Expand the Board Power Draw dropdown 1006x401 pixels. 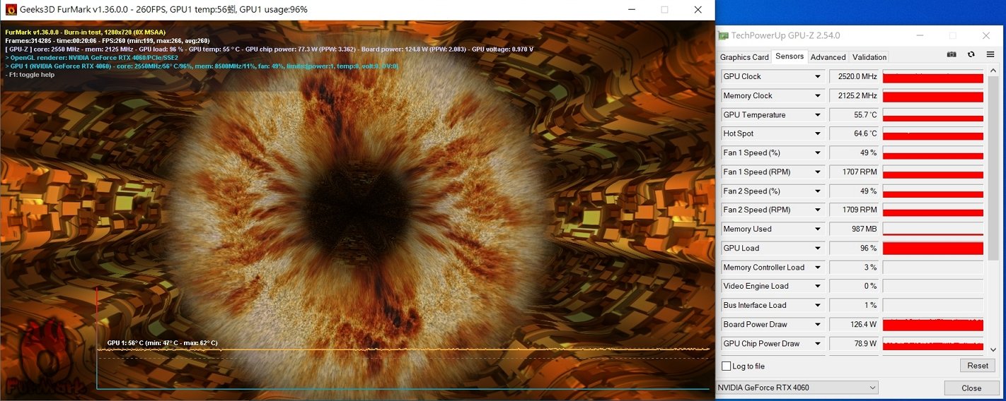click(x=818, y=324)
